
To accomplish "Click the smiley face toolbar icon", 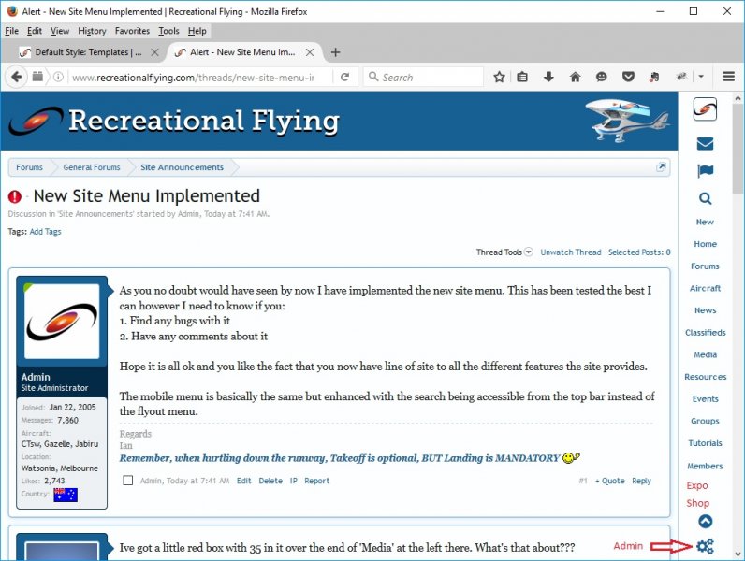I will tap(602, 77).
